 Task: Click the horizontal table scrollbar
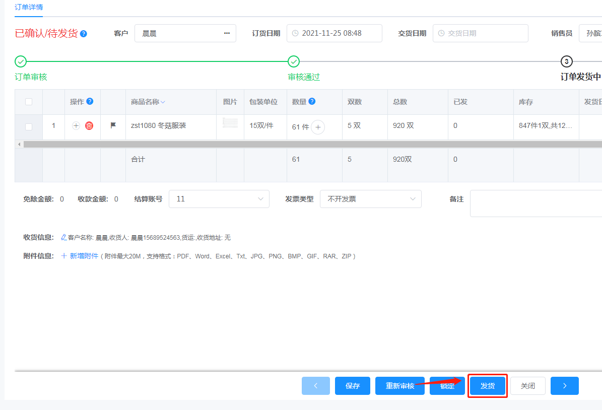(302, 144)
